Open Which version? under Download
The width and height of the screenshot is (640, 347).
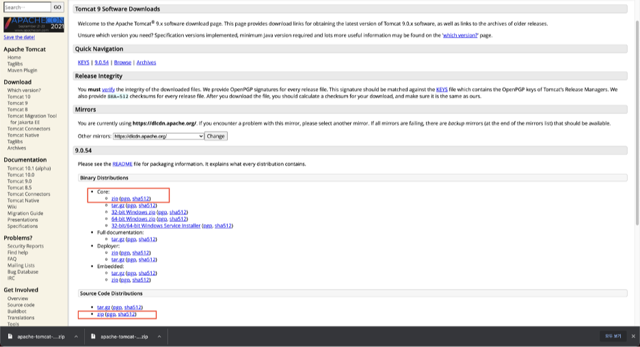(24, 90)
